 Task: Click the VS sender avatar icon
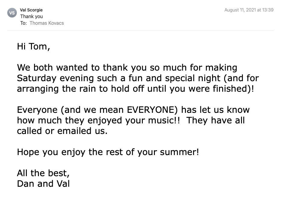(12, 13)
